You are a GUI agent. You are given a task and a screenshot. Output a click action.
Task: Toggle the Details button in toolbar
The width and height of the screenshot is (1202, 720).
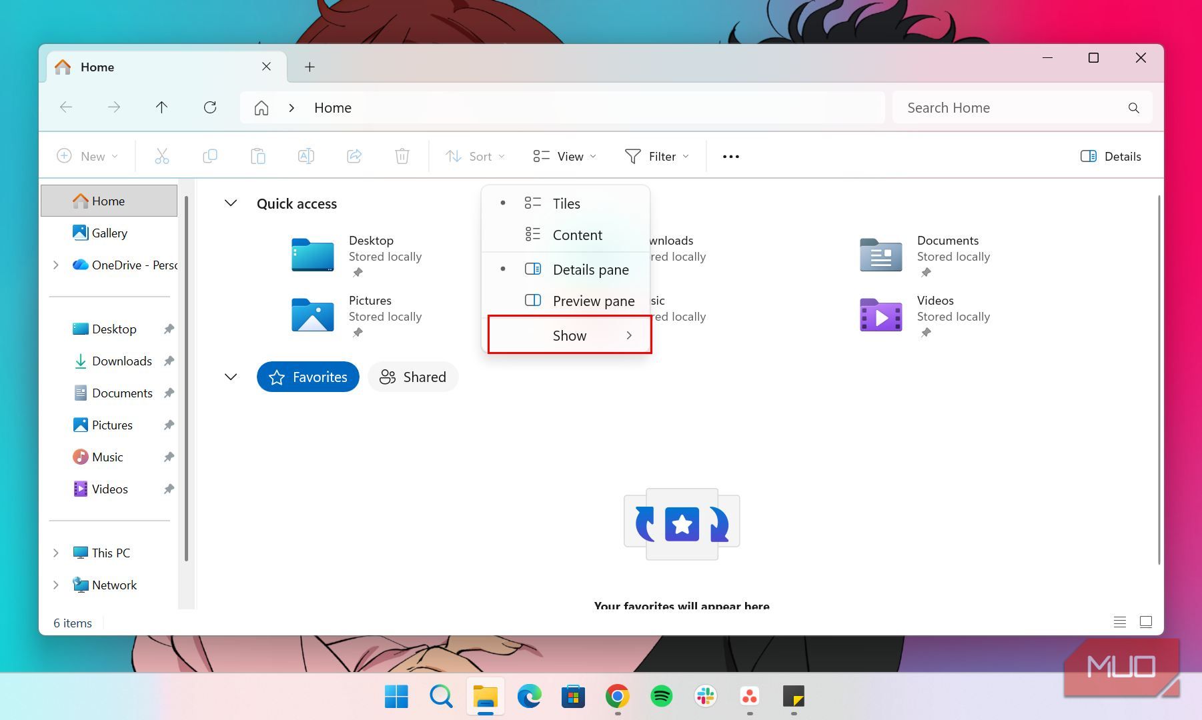point(1111,156)
